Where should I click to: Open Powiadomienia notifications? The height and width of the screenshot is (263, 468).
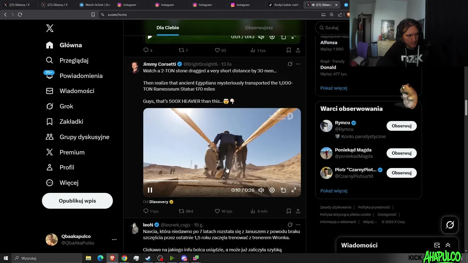point(74,76)
